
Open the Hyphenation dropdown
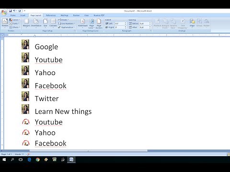pos(66,27)
